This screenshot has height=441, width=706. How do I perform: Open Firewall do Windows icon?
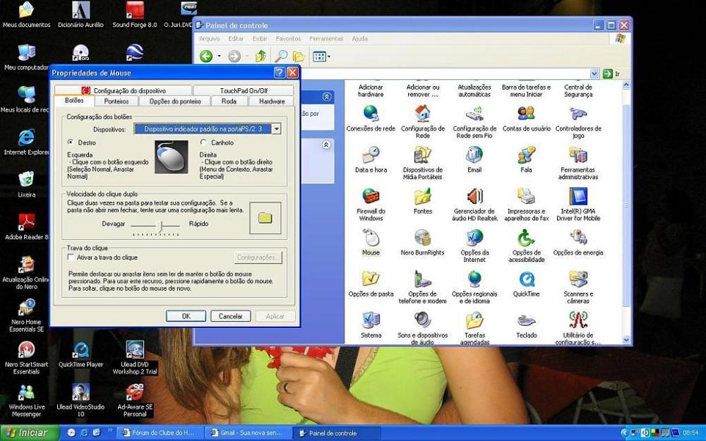(x=371, y=197)
